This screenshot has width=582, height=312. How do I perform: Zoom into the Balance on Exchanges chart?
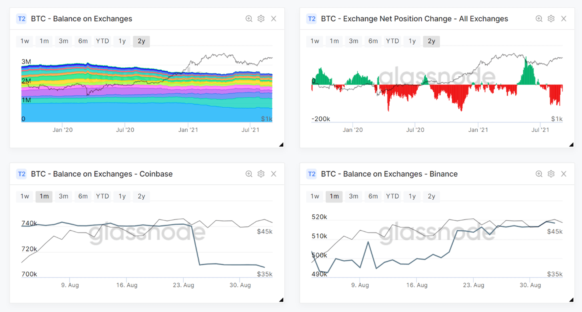249,19
